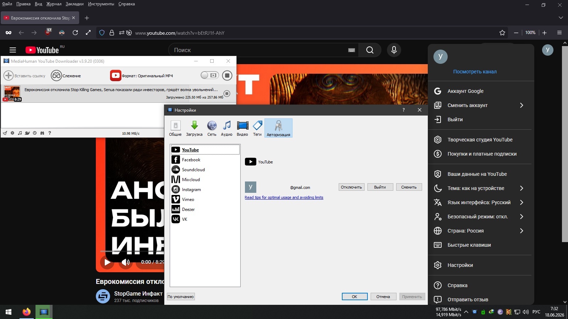Open the tips for optimal usage link
The image size is (568, 319).
coord(284,197)
